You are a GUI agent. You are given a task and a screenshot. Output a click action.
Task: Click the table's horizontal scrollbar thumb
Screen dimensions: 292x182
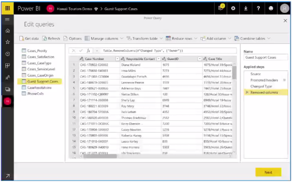[100, 156]
